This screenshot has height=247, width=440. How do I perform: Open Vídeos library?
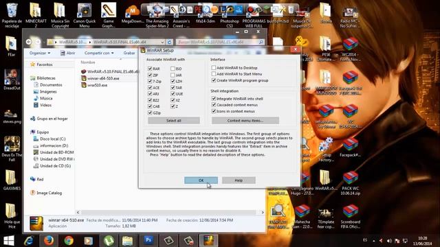point(45,105)
